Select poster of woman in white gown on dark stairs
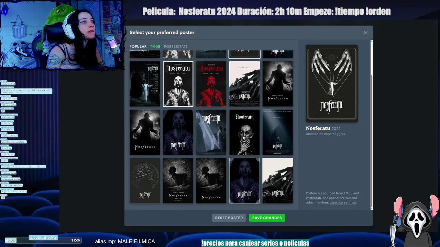This screenshot has width=440, height=247. 145,84
